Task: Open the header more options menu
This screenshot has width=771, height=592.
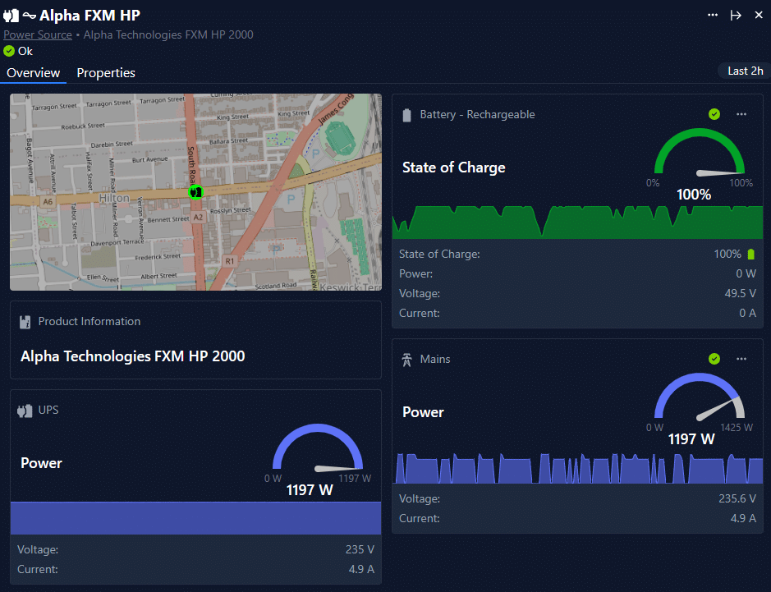Action: click(x=713, y=16)
